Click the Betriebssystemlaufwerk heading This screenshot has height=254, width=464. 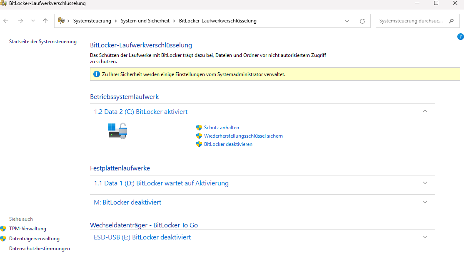124,96
